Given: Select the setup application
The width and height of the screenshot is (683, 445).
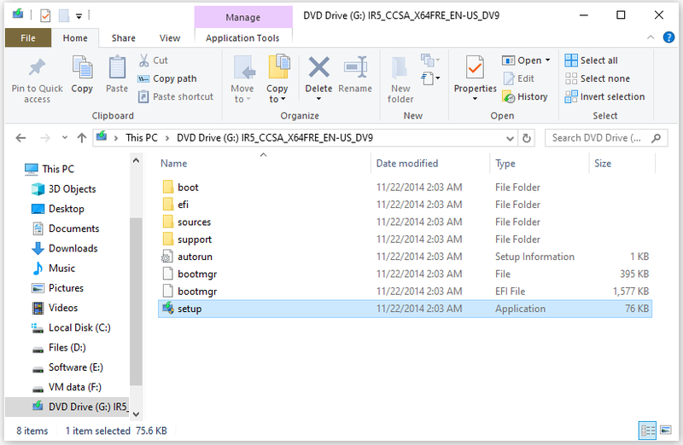Looking at the screenshot, I should pos(405,309).
